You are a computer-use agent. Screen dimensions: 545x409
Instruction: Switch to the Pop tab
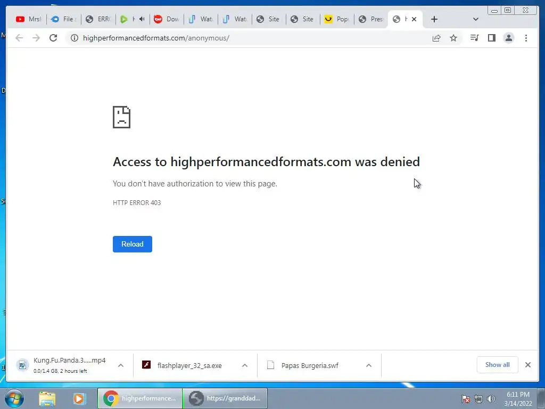[x=337, y=19]
